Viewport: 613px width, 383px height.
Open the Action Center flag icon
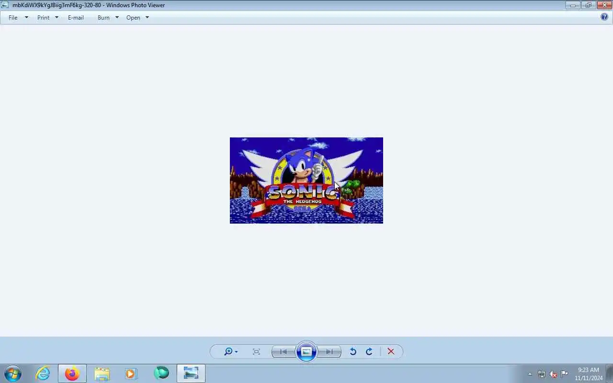point(565,374)
